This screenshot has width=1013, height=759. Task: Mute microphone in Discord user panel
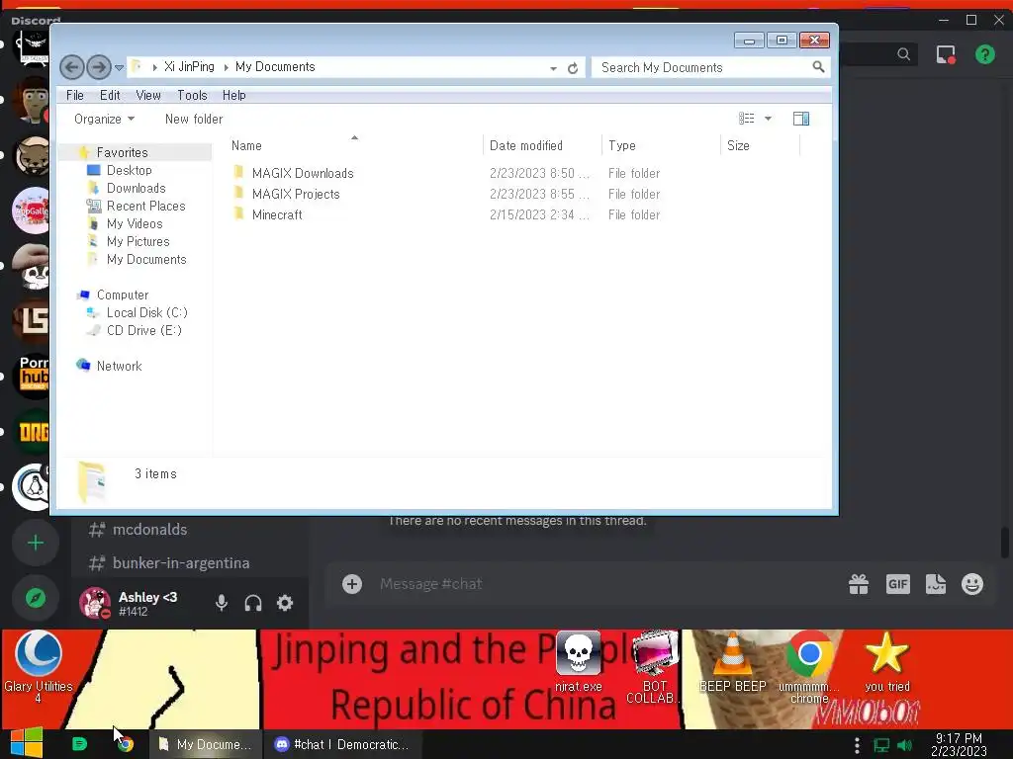222,603
